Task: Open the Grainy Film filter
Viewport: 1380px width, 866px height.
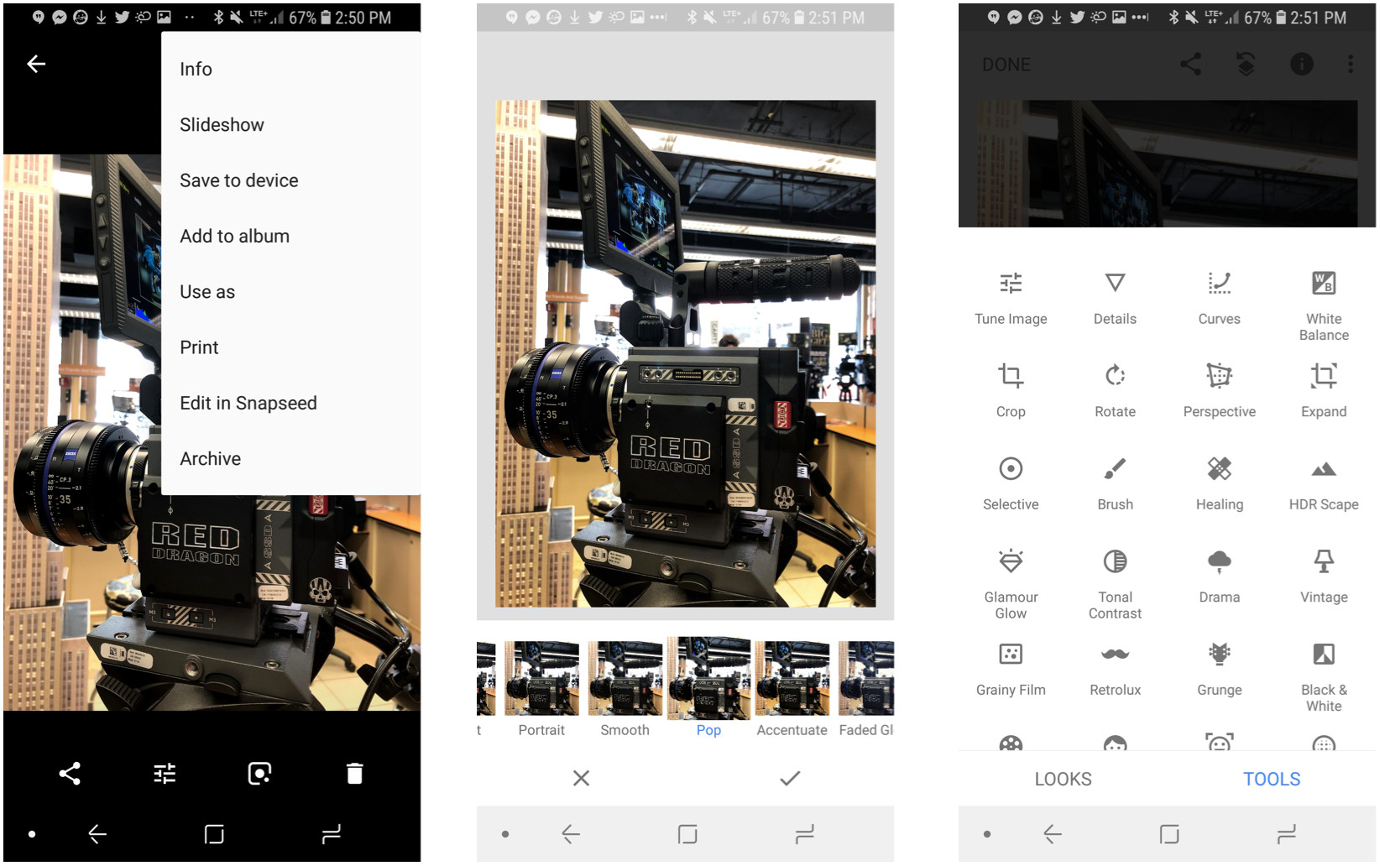Action: pos(1011,670)
